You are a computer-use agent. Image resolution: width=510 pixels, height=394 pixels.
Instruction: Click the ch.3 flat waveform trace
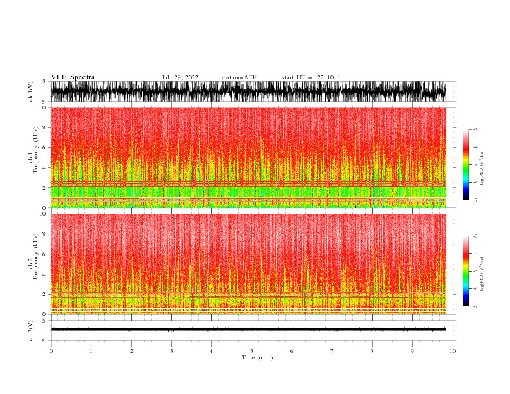tap(248, 330)
